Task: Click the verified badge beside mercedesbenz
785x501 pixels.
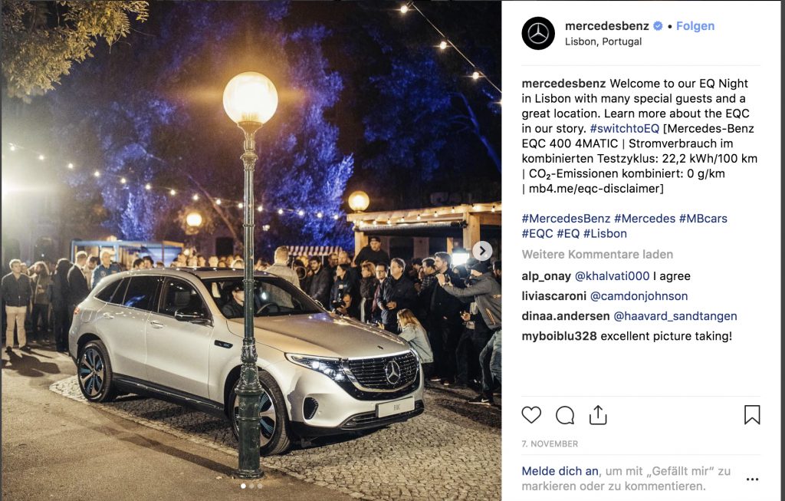Action: pos(658,26)
